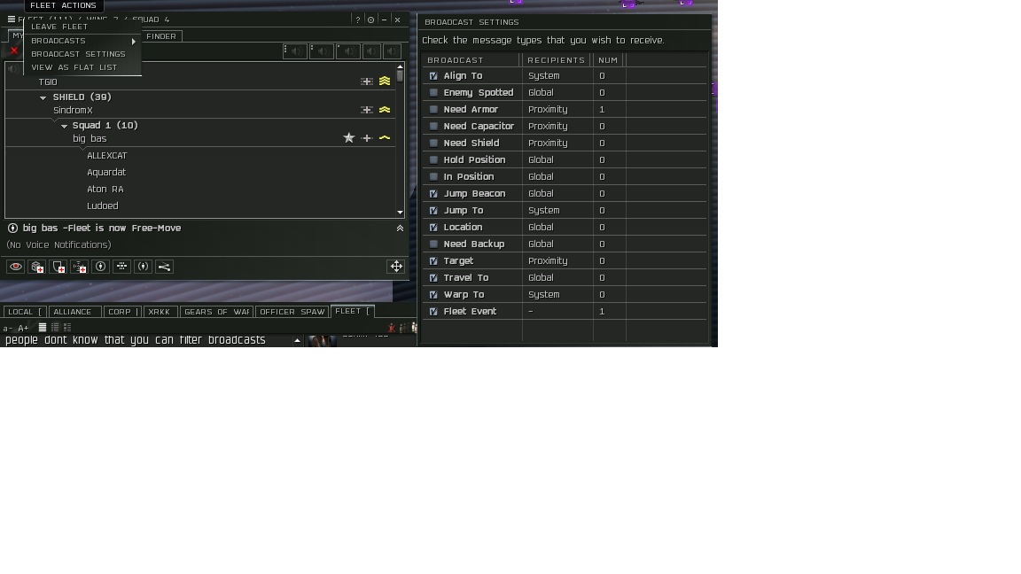Screen dimensions: 1021x574
Task: Click the red X icon below tabs
Action: 13,50
